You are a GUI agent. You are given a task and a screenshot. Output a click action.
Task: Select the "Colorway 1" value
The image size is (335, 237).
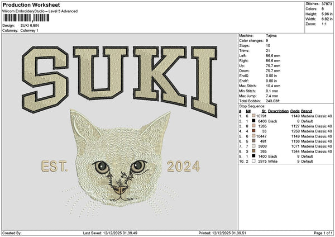29,31
